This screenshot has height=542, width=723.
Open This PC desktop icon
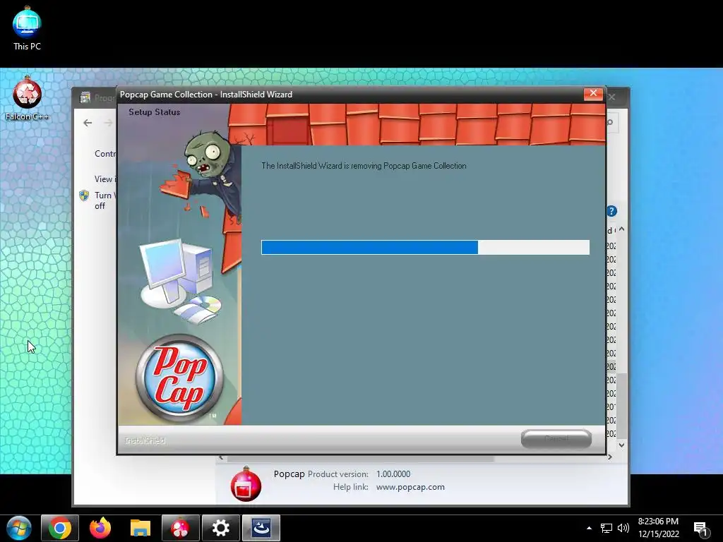tap(27, 28)
